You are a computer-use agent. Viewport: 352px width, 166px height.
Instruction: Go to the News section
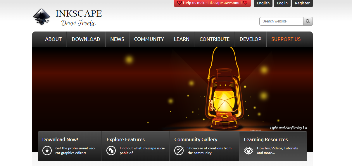117,39
